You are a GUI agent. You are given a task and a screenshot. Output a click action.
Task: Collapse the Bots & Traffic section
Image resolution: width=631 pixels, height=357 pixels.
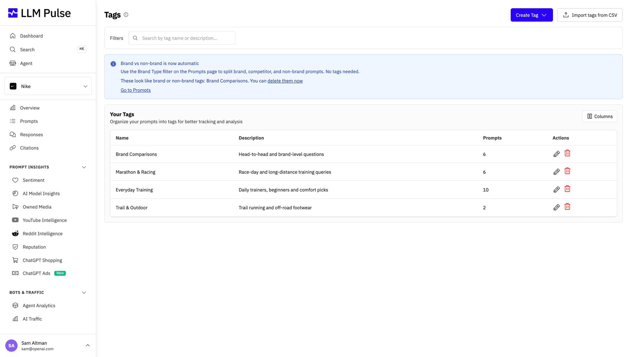point(84,293)
